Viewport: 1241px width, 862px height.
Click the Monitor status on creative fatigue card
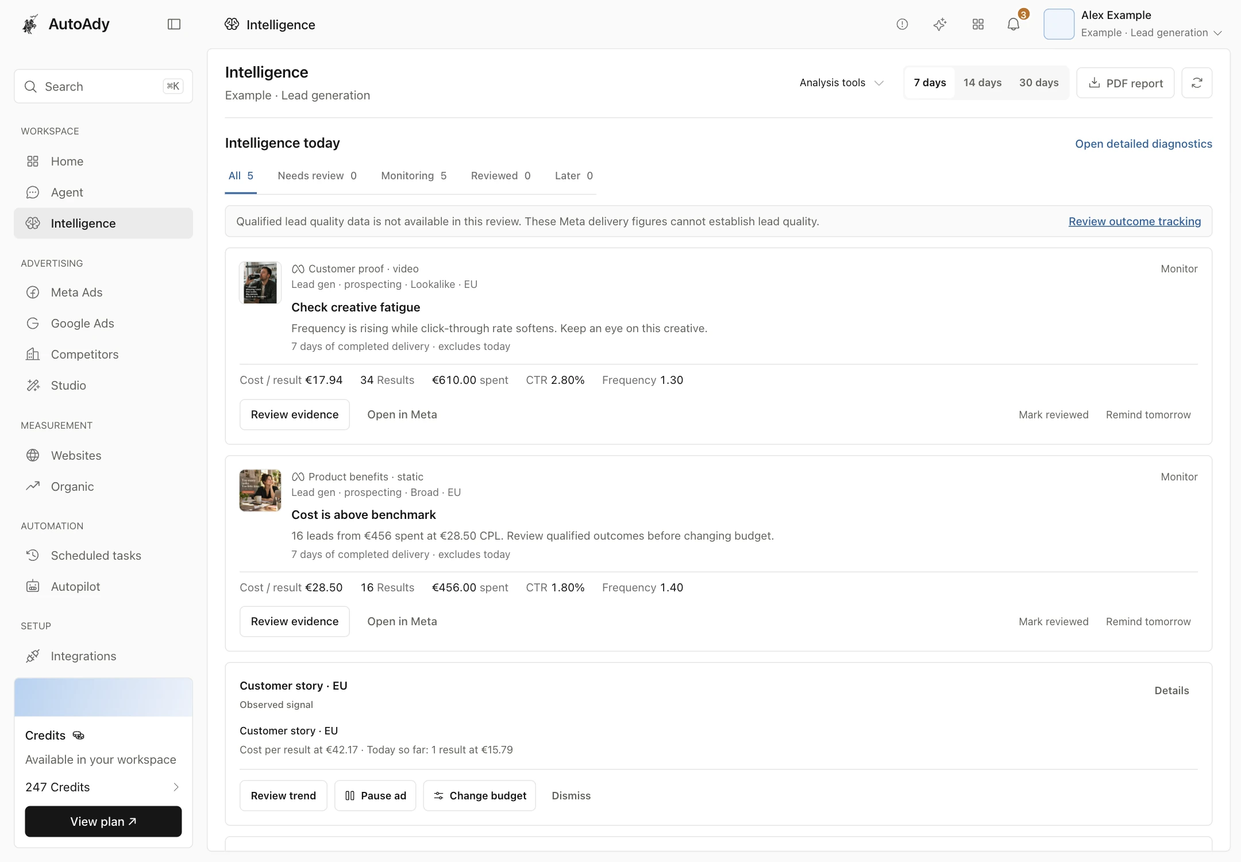[x=1179, y=268]
